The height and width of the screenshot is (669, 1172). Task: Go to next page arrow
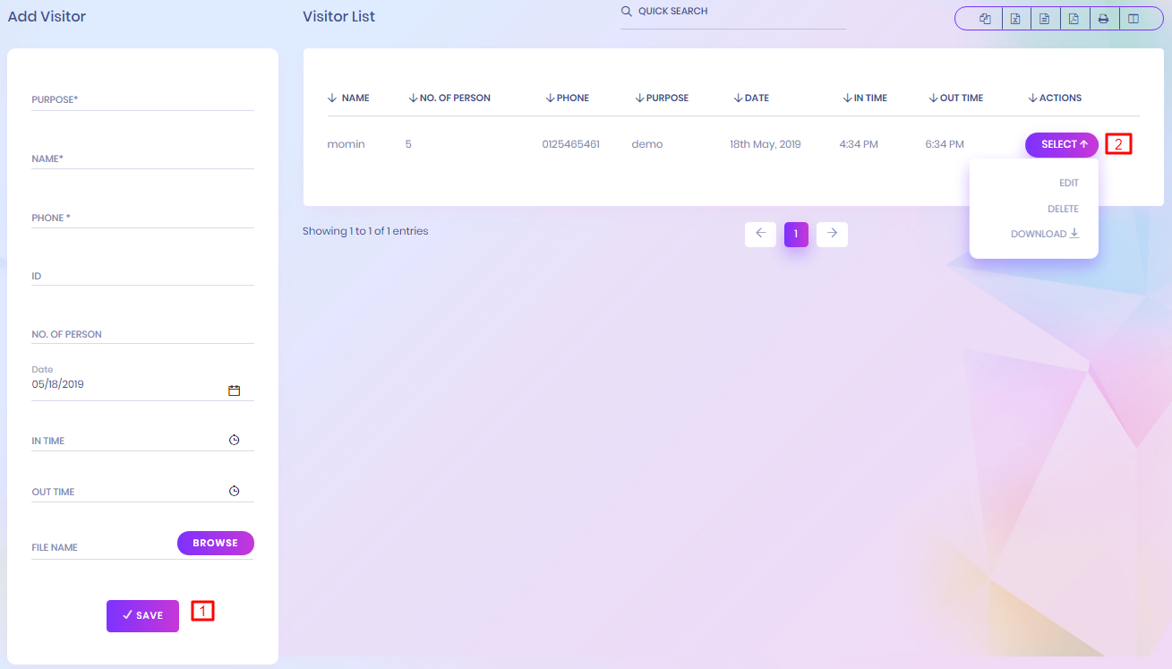(832, 234)
